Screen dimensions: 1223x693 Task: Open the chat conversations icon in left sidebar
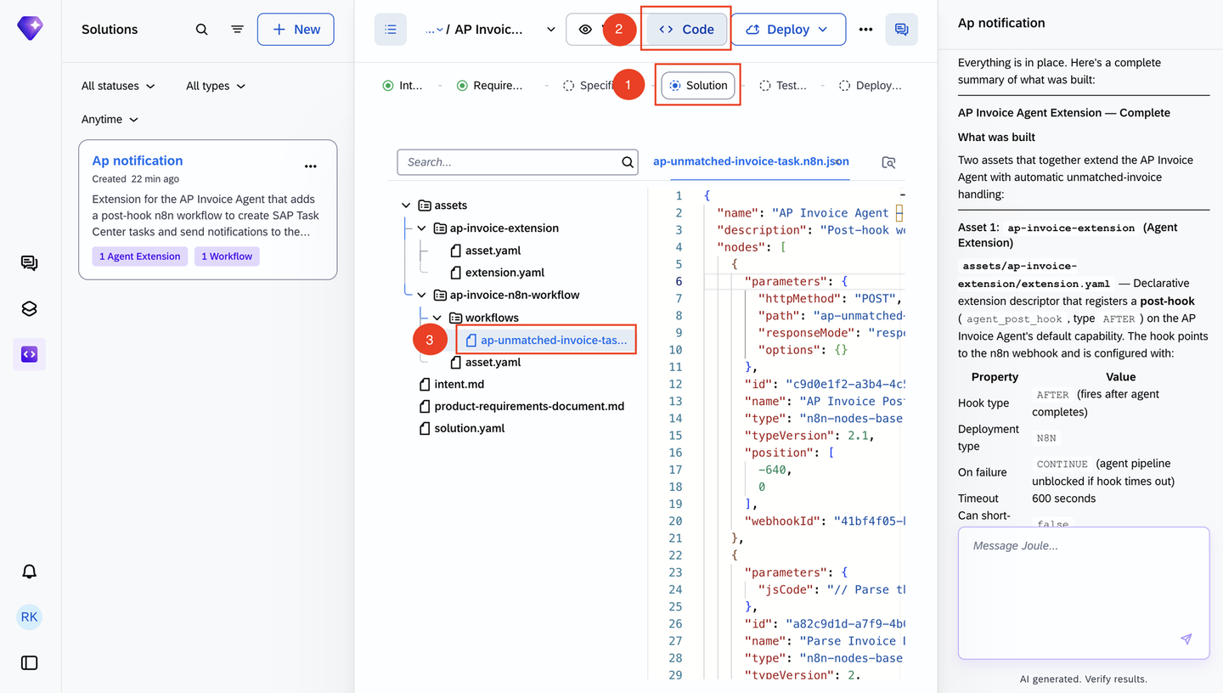coord(29,263)
